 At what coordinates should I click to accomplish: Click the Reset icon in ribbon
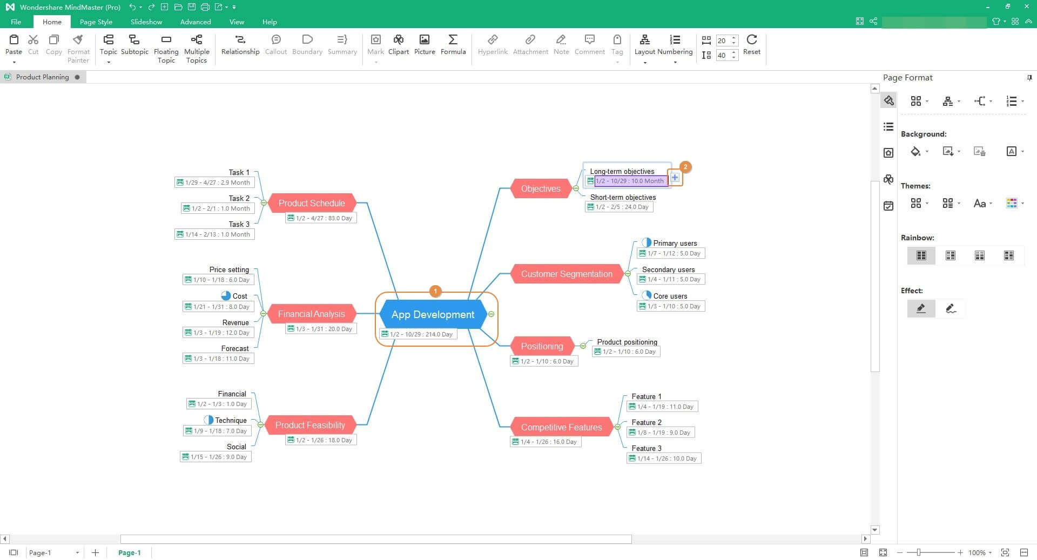(x=751, y=40)
